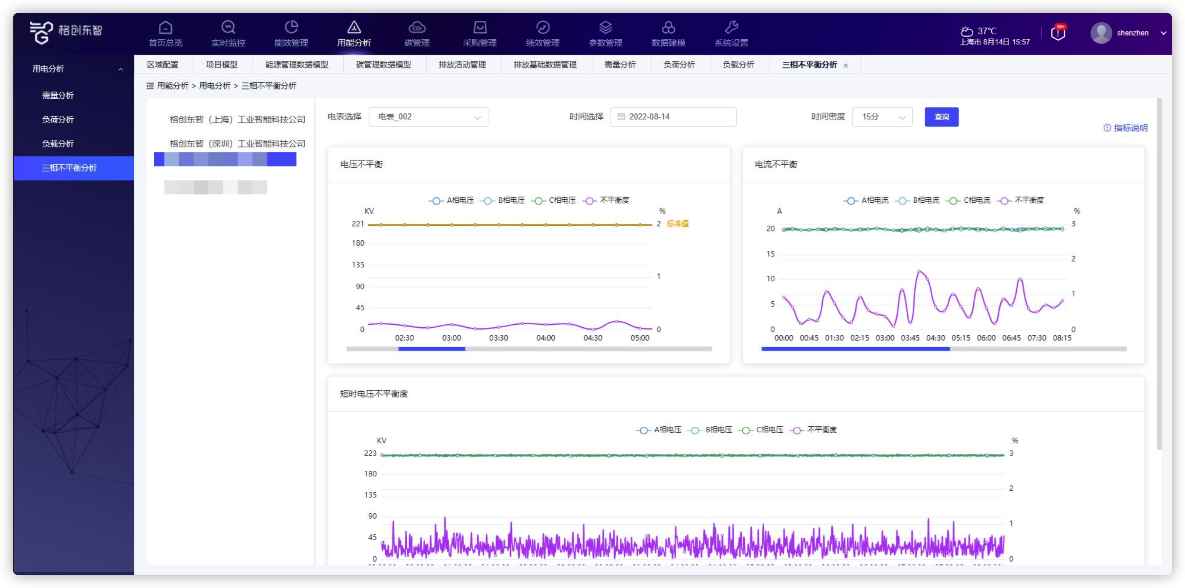Click the alert notification shield icon

coord(1058,33)
